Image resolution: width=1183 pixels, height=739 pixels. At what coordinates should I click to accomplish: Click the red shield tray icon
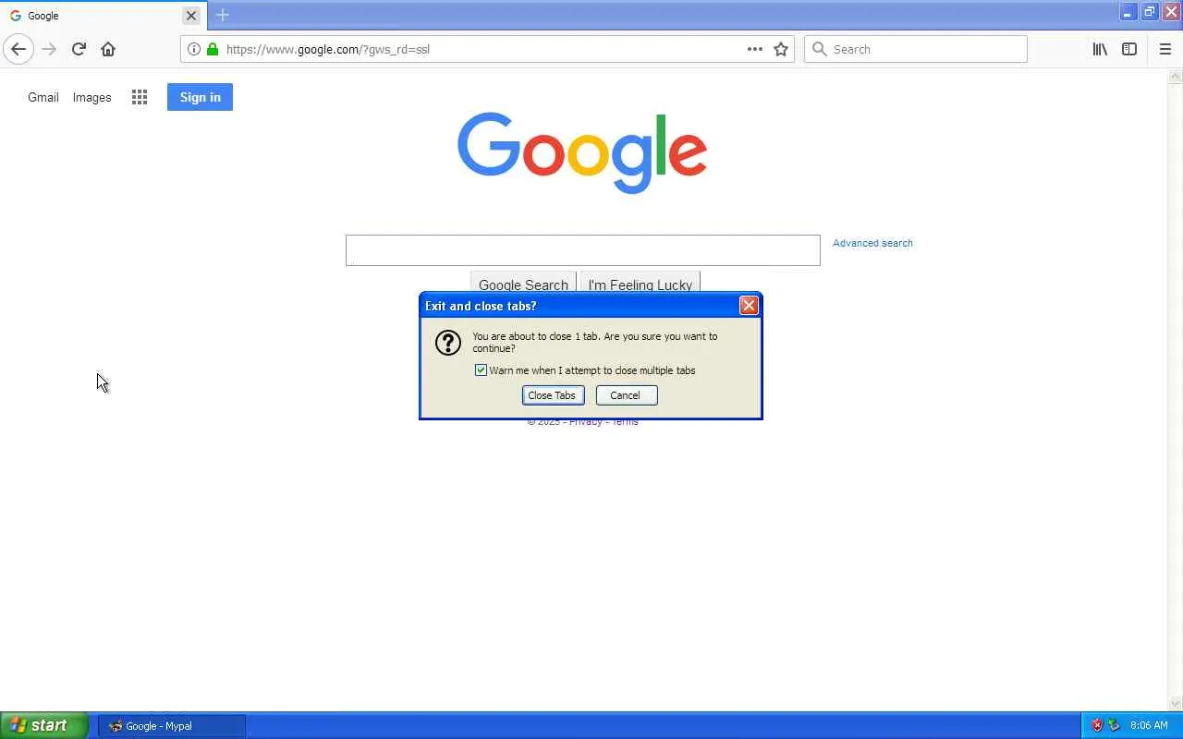tap(1097, 725)
